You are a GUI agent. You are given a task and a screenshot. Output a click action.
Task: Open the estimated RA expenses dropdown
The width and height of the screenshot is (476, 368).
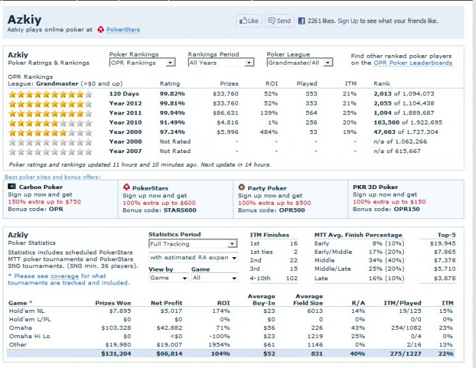193,257
